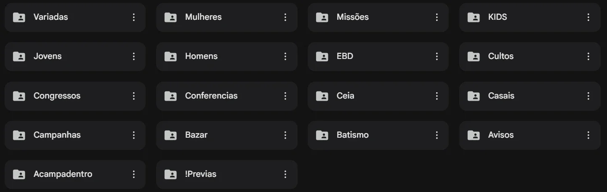Select the Campanhas folder

click(x=75, y=135)
